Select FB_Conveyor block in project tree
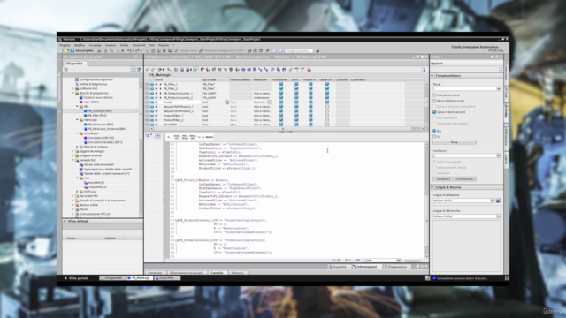This screenshot has width=566, height=318. coord(100,111)
